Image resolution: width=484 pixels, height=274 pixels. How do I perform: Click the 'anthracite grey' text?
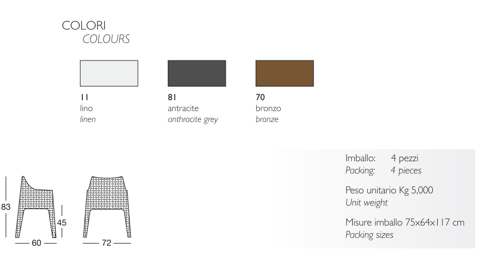point(193,119)
